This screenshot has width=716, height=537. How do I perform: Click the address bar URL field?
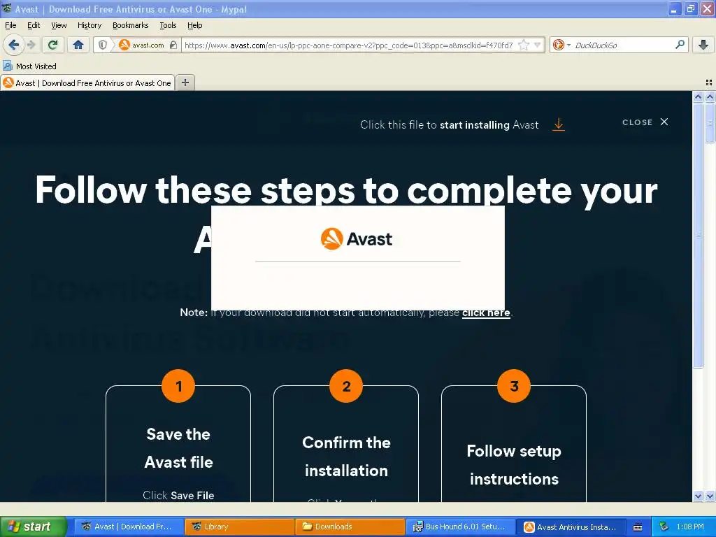click(348, 45)
